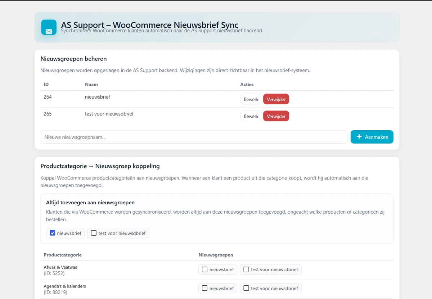Click the 'Acties' column header

pos(247,84)
